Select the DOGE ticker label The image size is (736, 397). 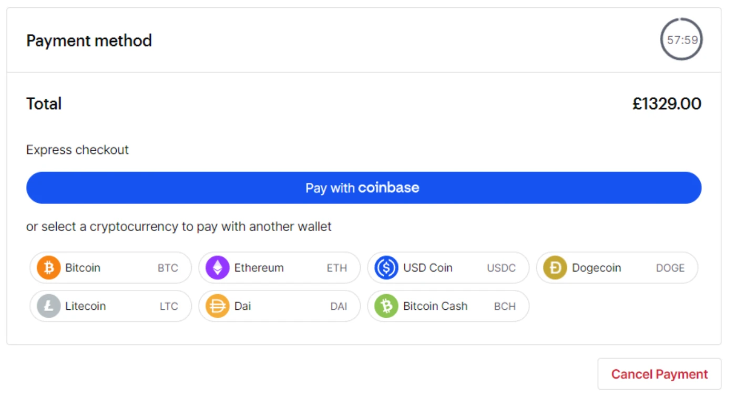(x=670, y=268)
